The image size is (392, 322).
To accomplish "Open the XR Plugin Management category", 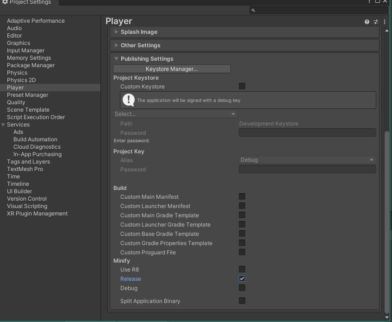I will click(x=37, y=214).
